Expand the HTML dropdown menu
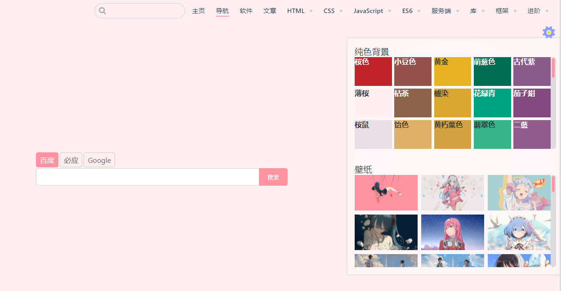Viewport: 561px width, 291px height. [x=300, y=11]
